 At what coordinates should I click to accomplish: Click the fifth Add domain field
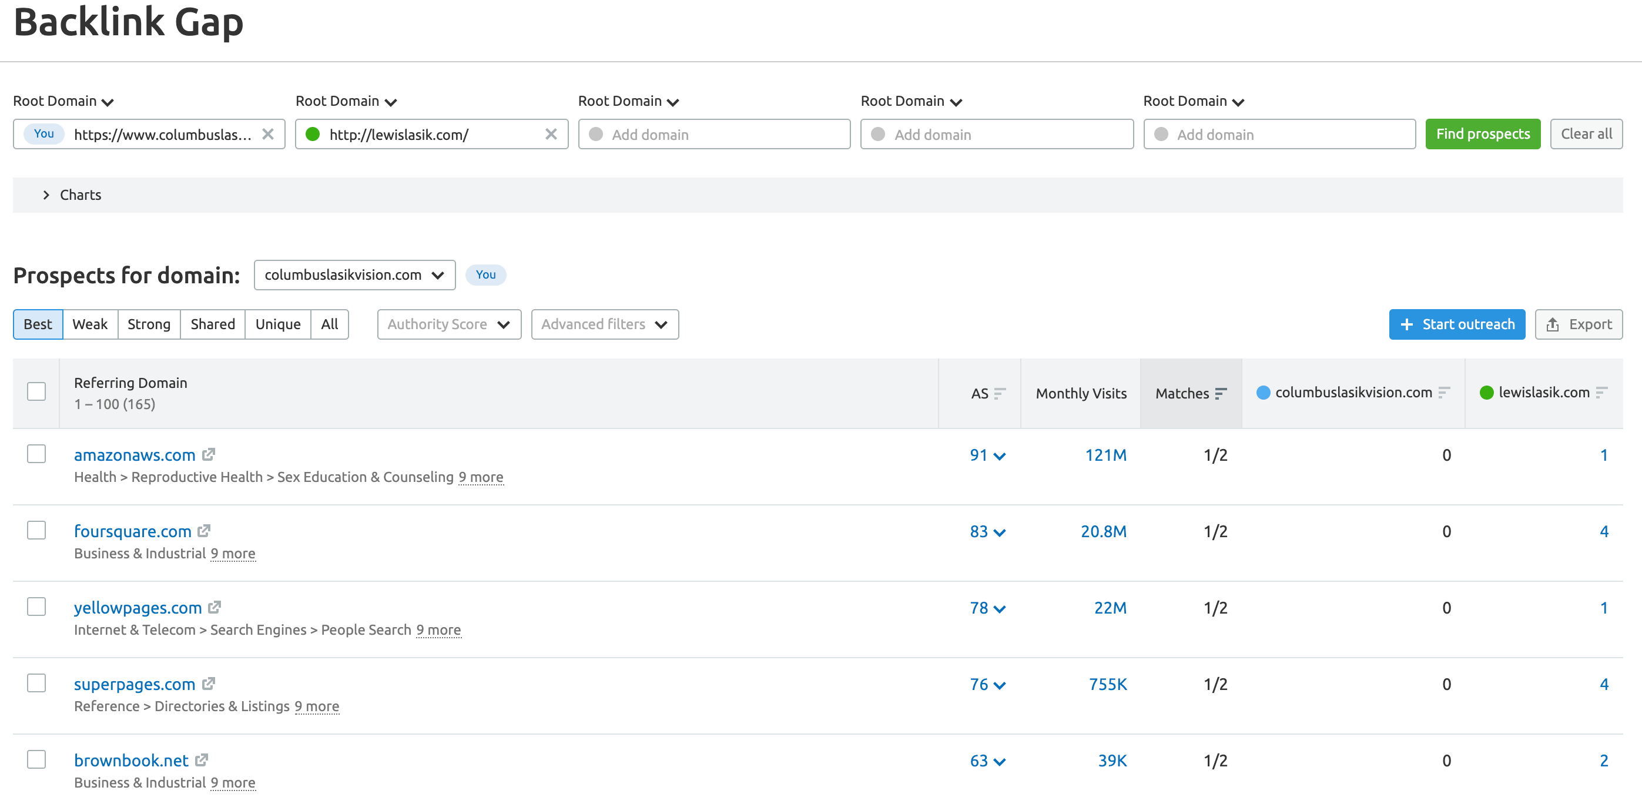1279,135
